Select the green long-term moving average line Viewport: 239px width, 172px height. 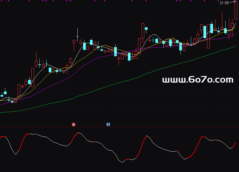coord(119,83)
